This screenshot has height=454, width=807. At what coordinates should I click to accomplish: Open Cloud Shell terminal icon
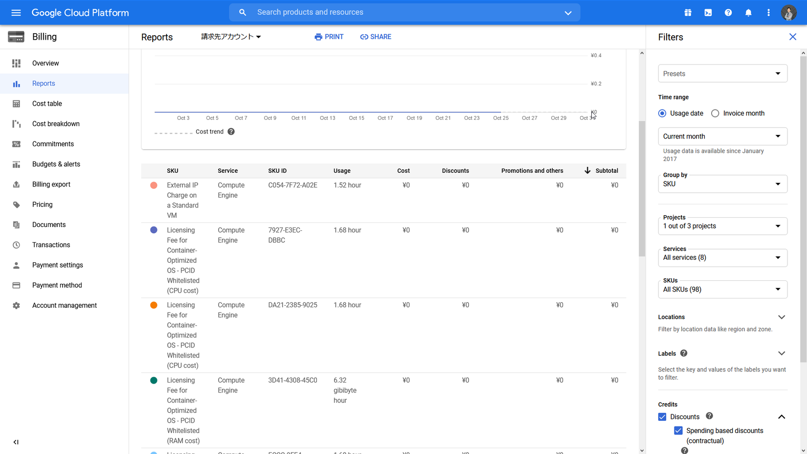pos(708,13)
